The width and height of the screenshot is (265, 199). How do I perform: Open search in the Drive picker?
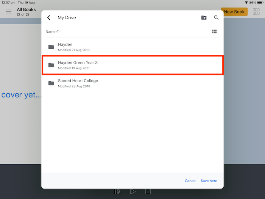pyautogui.click(x=216, y=18)
